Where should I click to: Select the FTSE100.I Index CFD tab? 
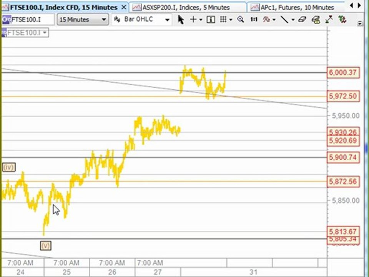click(64, 8)
